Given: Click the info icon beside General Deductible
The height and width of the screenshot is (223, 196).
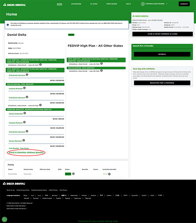Looking at the screenshot, I should point(24,113).
